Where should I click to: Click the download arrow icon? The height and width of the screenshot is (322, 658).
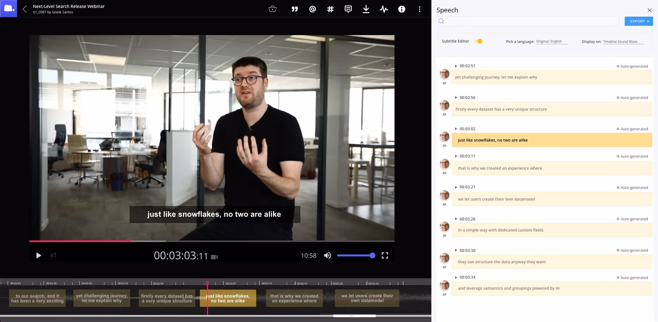366,9
